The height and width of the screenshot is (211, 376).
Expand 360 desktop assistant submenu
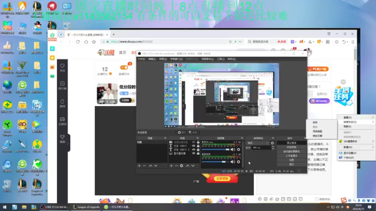click(x=356, y=142)
